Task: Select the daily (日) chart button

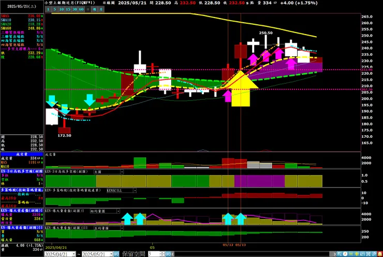Action: [88, 9]
